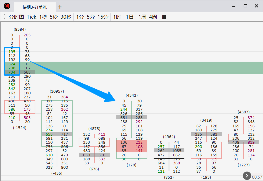Image resolution: width=263 pixels, height=181 pixels.
Task: Set the timeframe to 1分
Action: [x=80, y=17]
